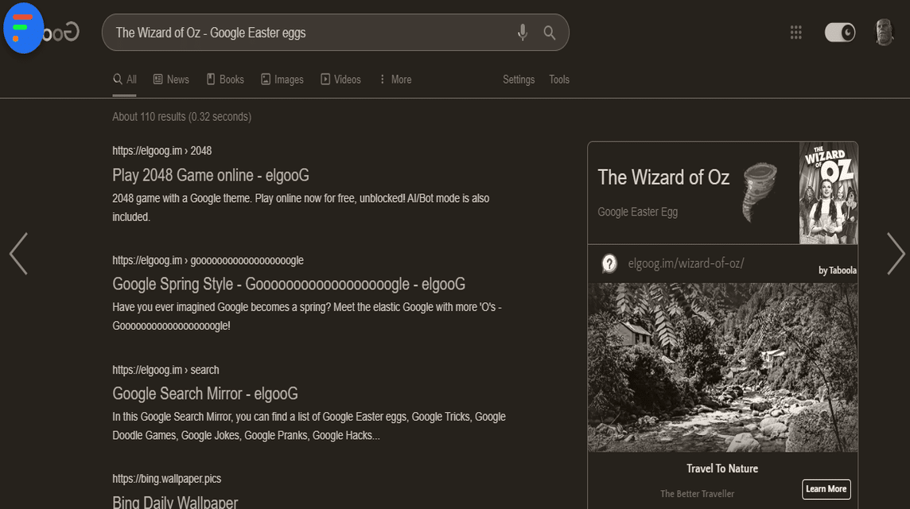Image resolution: width=910 pixels, height=509 pixels.
Task: Click The Wizard of Oz panel title
Action: [x=663, y=177]
